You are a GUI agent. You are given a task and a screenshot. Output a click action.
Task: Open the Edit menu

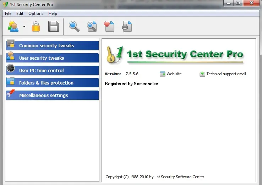pyautogui.click(x=20, y=13)
